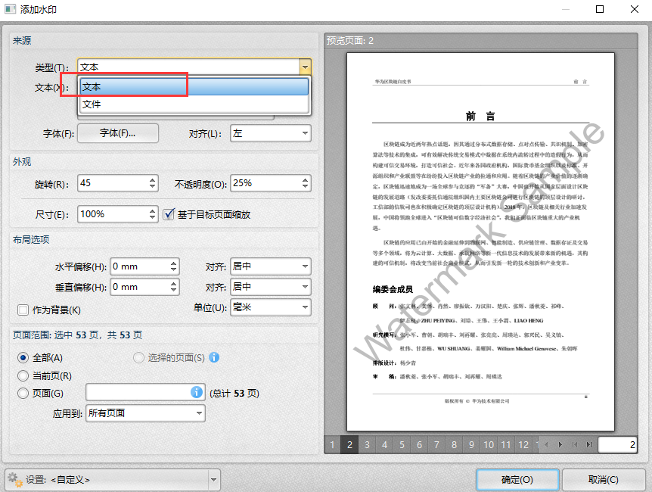
Task: Go to preview page 7
Action: pos(436,444)
